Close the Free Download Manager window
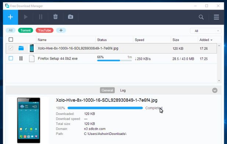 (218, 6)
